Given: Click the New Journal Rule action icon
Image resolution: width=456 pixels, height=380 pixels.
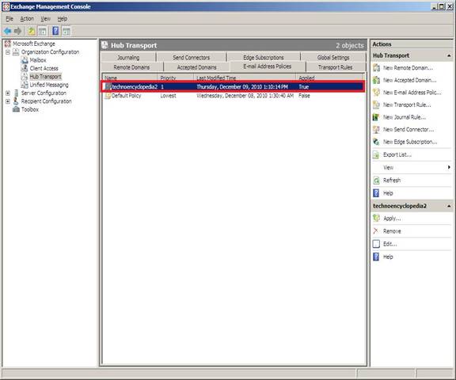Looking at the screenshot, I should tap(376, 117).
